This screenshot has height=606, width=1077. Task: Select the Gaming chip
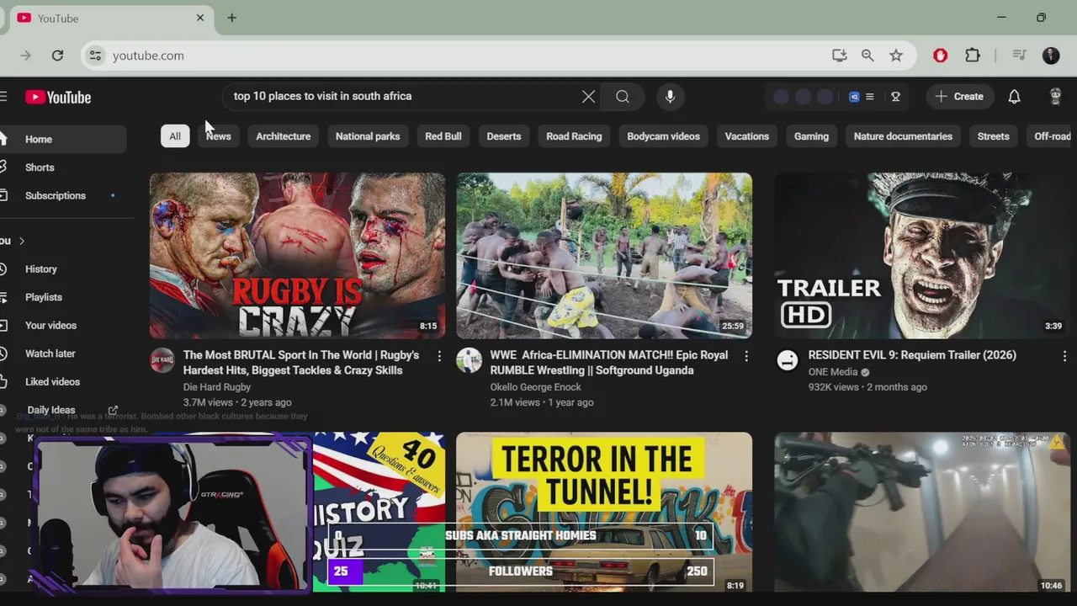click(811, 136)
